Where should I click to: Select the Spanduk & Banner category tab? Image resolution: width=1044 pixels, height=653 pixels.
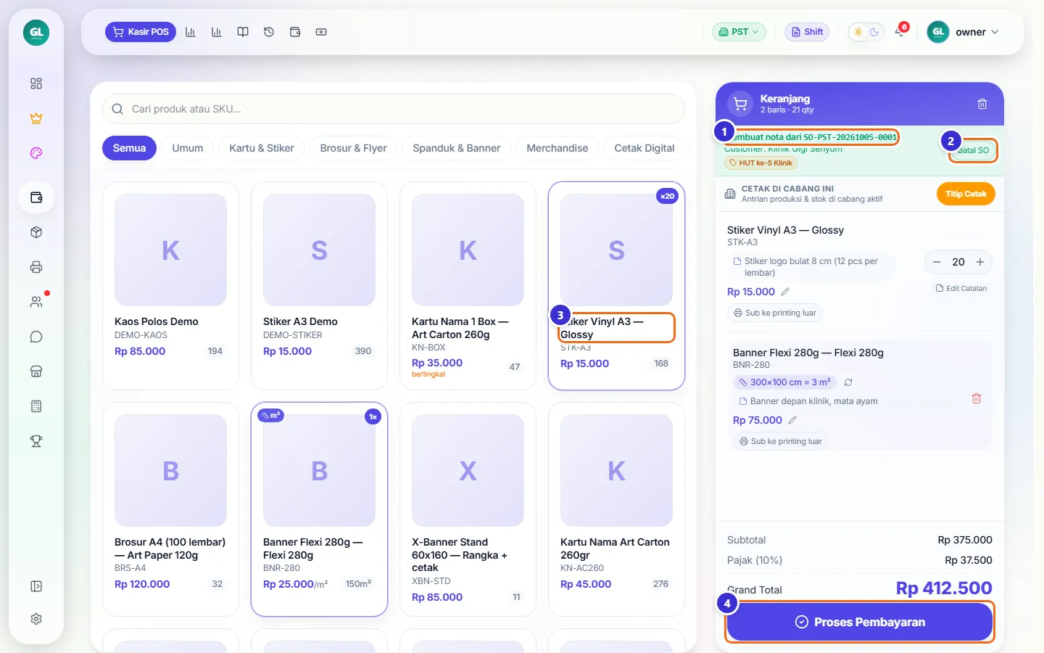(x=457, y=148)
